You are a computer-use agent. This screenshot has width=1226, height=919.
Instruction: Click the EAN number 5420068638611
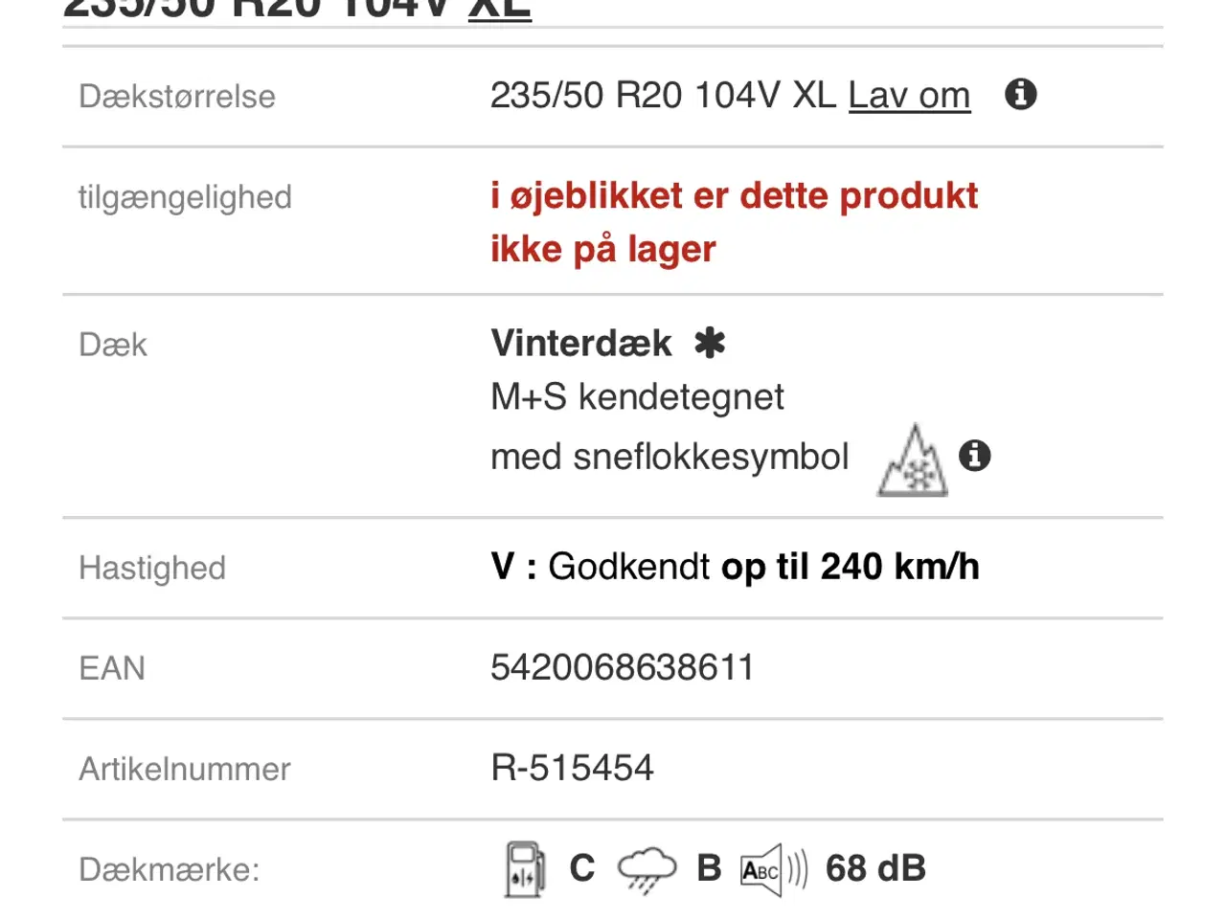coord(621,667)
